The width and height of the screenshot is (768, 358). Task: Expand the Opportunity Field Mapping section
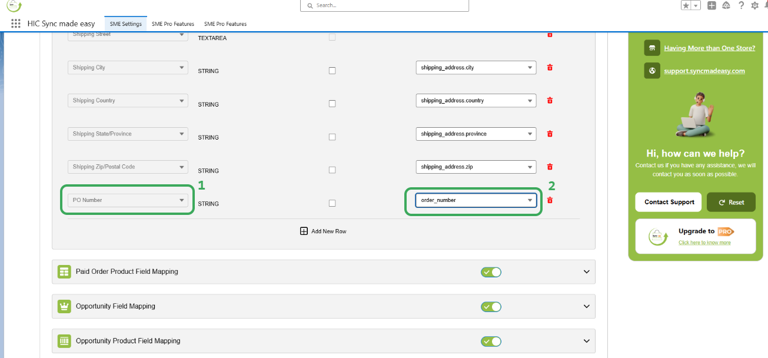pyautogui.click(x=586, y=306)
